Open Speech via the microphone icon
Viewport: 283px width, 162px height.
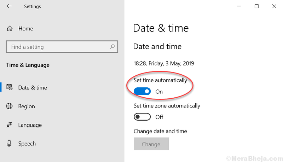point(9,143)
